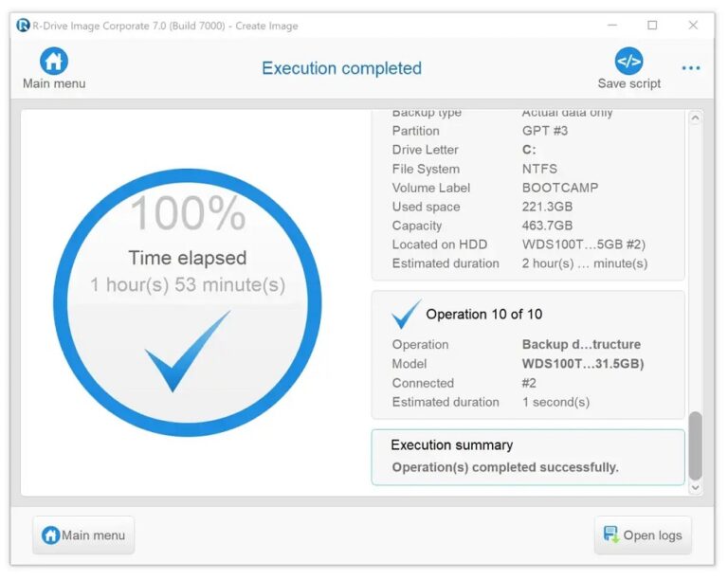Click the Execution completed heading
Screen dimensions: 728x580
click(341, 68)
